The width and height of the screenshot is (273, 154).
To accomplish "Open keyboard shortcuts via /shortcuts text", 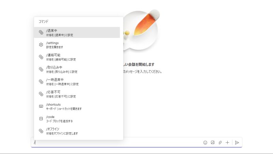I will (54, 104).
